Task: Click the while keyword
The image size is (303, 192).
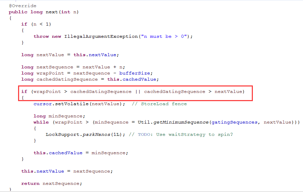Action: [x=41, y=122]
